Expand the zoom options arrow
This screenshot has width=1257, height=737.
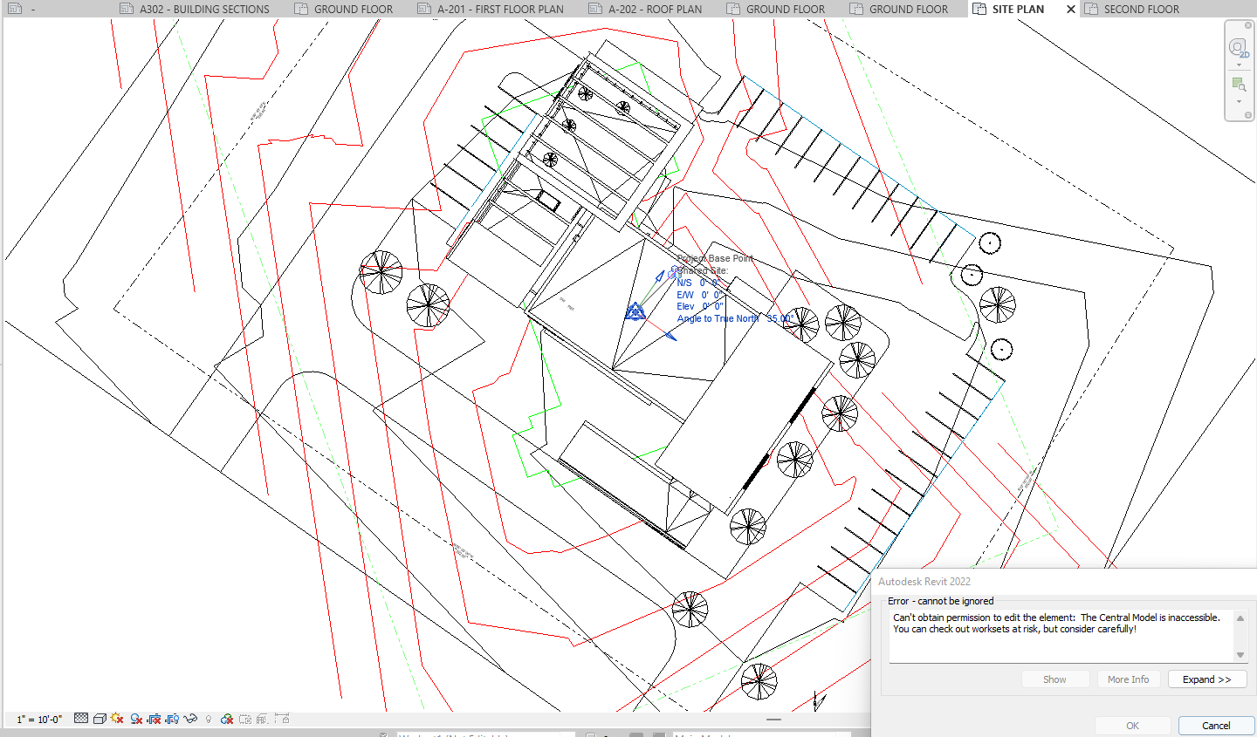(x=1239, y=101)
